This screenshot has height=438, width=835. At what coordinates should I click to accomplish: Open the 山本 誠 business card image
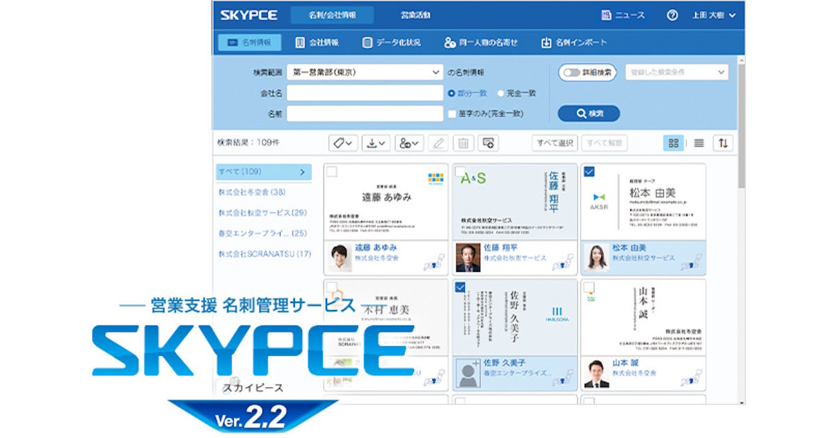point(643,317)
